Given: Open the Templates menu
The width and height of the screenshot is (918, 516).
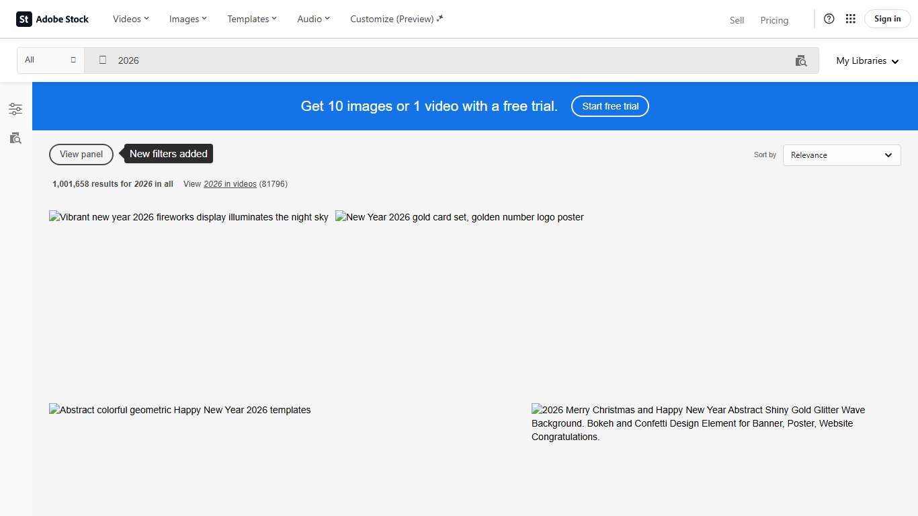Looking at the screenshot, I should click(251, 19).
